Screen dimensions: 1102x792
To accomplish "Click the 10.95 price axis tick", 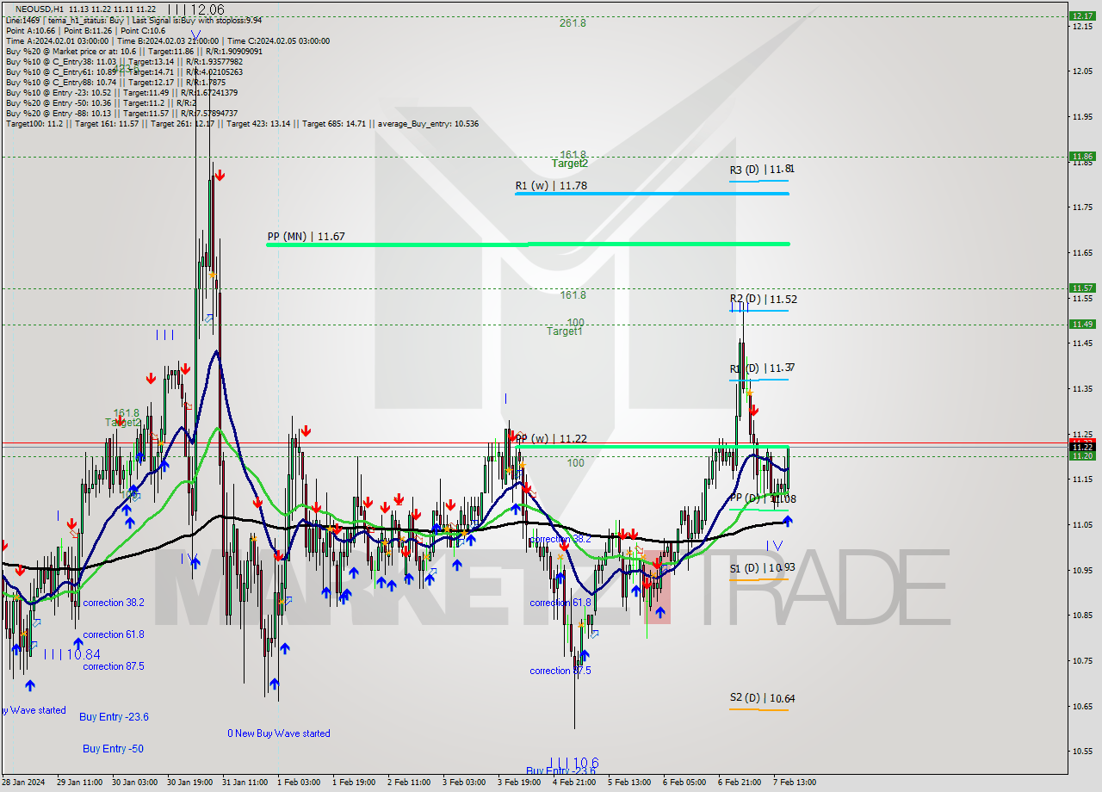I will pyautogui.click(x=1083, y=570).
